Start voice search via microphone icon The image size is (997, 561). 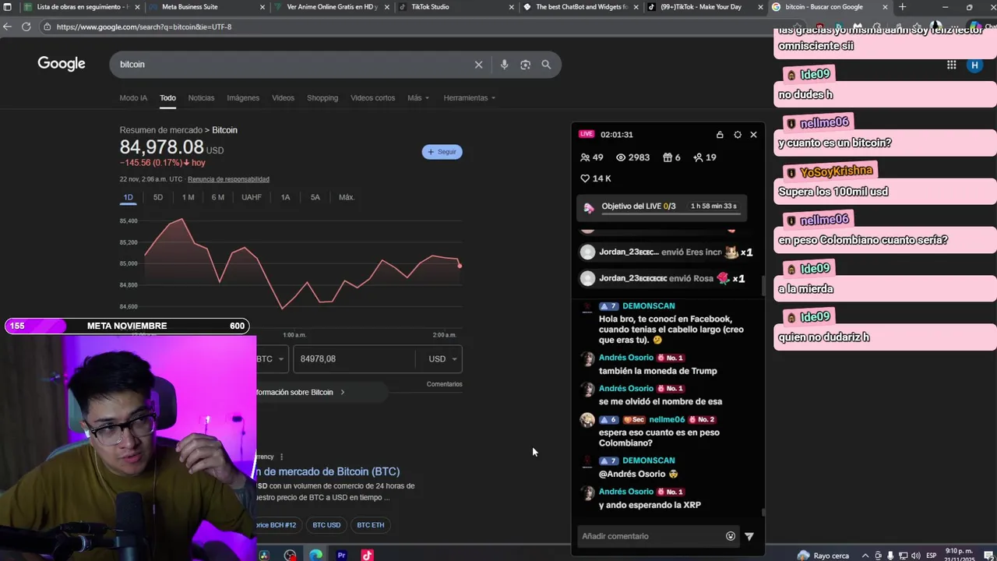pyautogui.click(x=504, y=65)
